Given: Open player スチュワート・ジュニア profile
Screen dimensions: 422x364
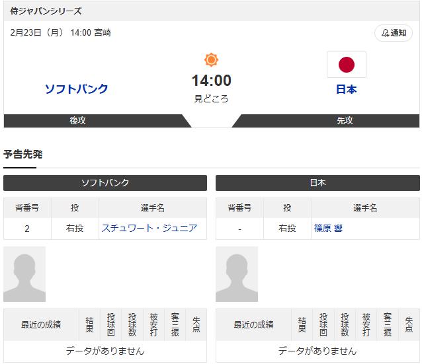Looking at the screenshot, I should [x=149, y=228].
